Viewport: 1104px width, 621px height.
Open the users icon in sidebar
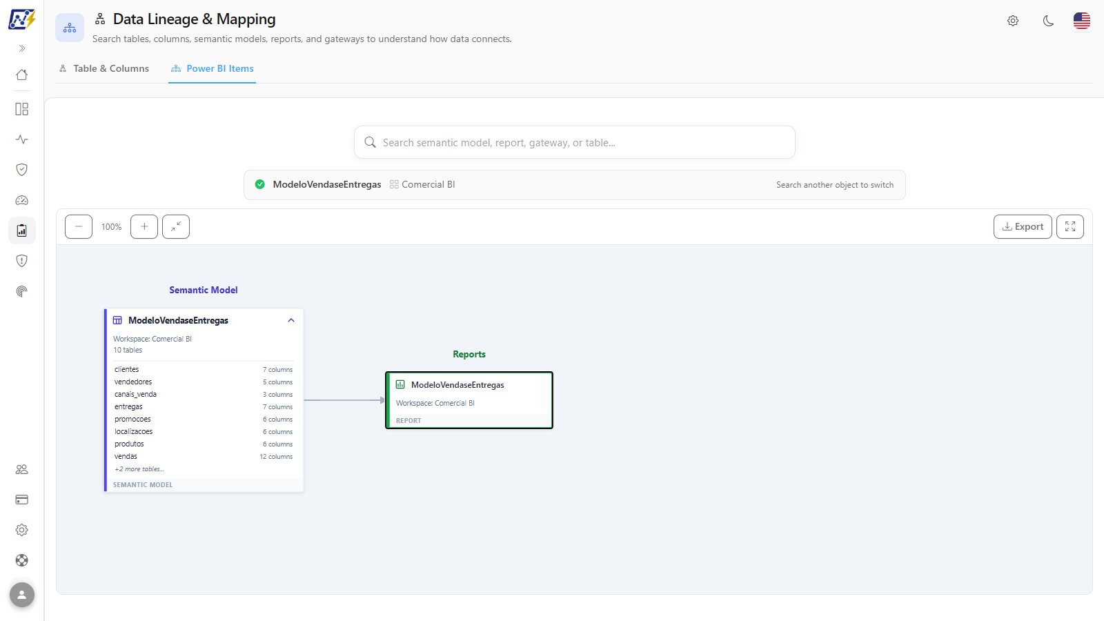click(22, 469)
